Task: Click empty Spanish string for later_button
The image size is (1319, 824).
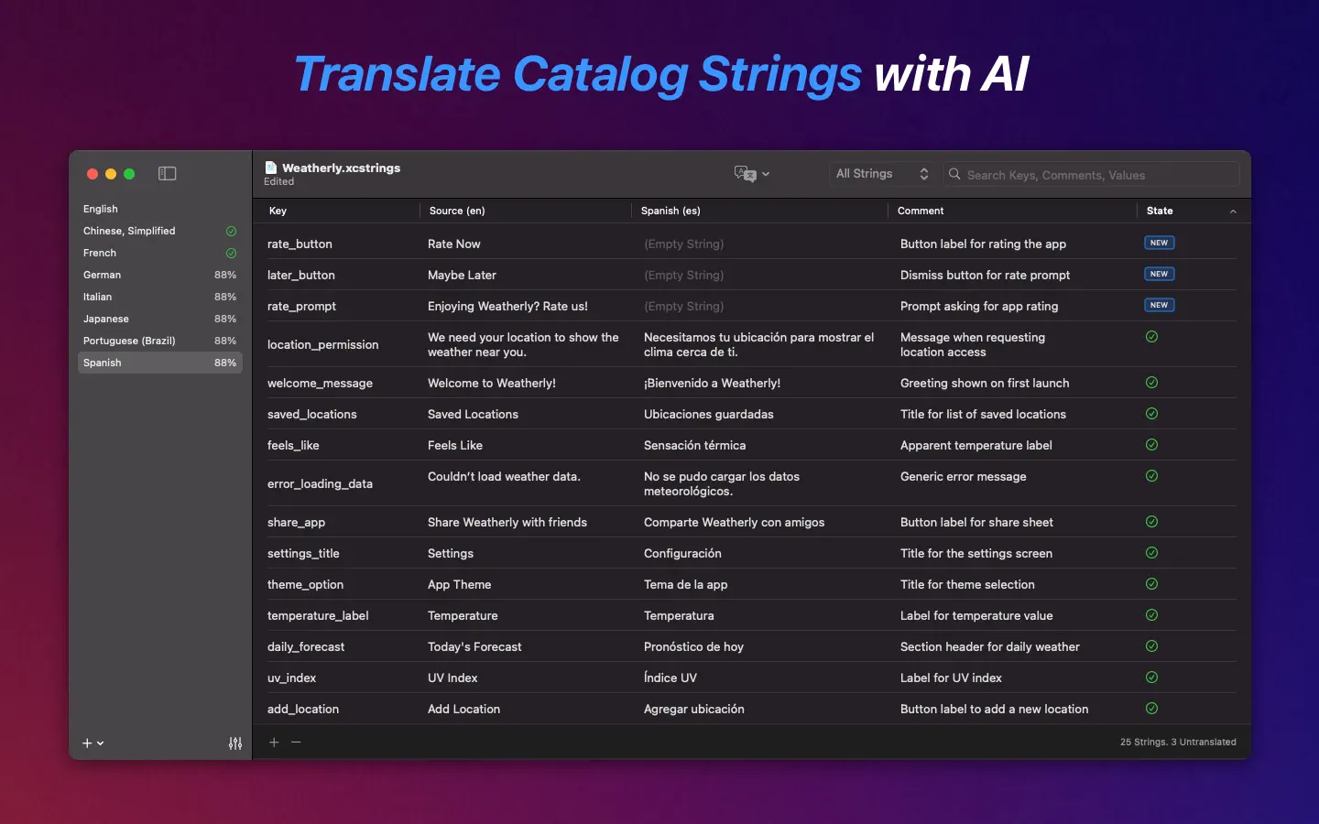Action: pyautogui.click(x=684, y=275)
